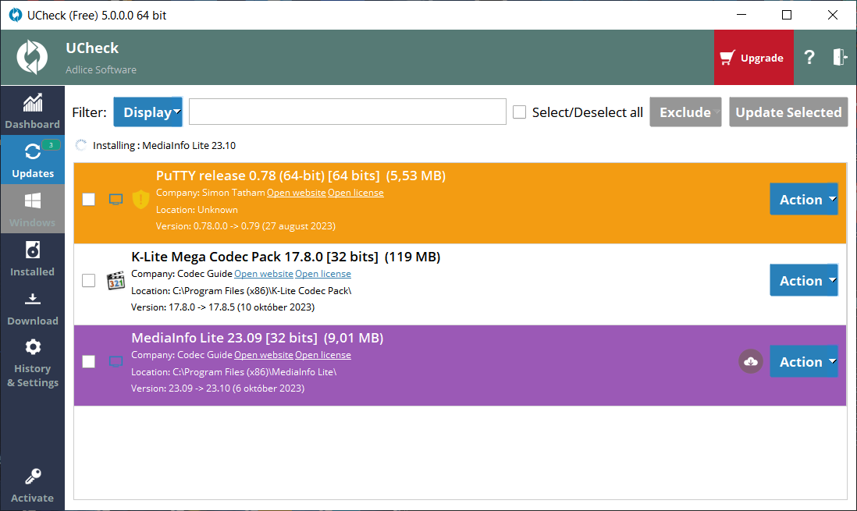Click the filter search text field

click(x=347, y=112)
